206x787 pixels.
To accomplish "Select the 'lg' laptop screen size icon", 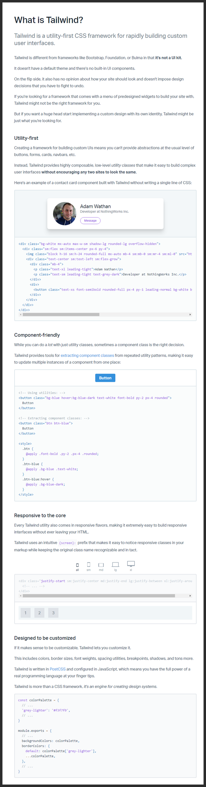I will pos(116,565).
